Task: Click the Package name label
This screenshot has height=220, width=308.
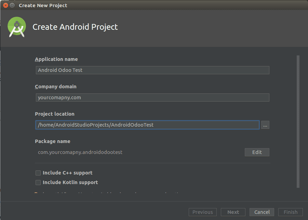Action: point(52,141)
